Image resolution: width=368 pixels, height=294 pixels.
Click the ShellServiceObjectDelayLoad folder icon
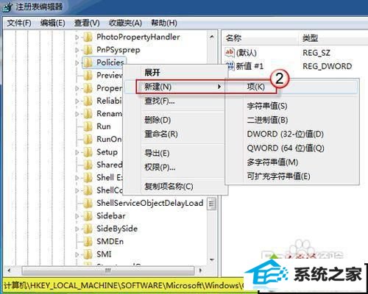tap(88, 203)
